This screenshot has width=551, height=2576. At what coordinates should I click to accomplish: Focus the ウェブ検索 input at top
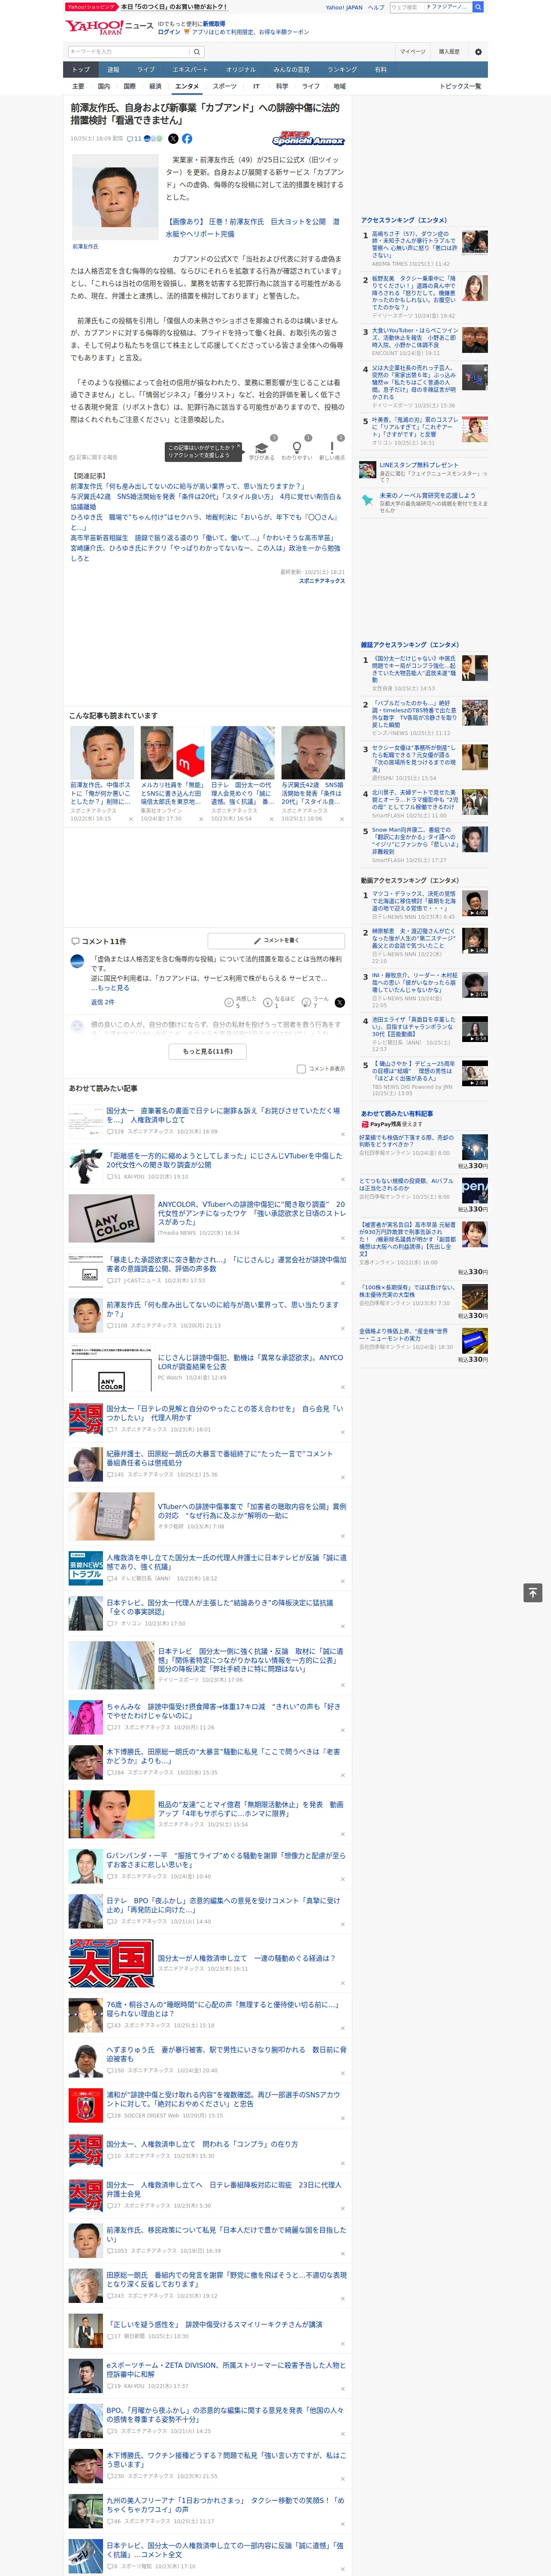[x=406, y=7]
